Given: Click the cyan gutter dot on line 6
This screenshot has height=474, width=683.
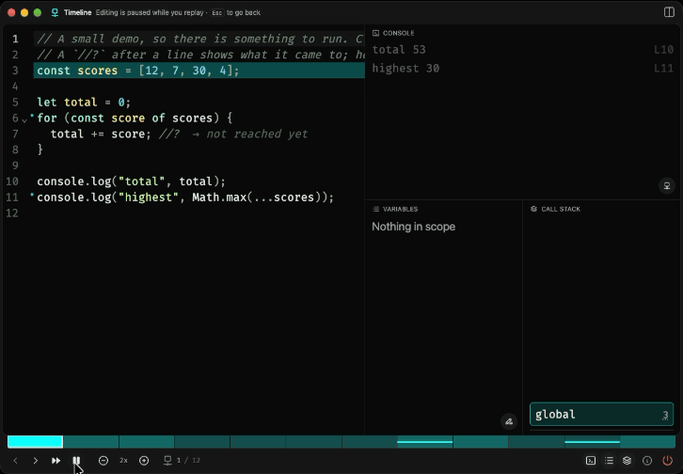Looking at the screenshot, I should [32, 116].
